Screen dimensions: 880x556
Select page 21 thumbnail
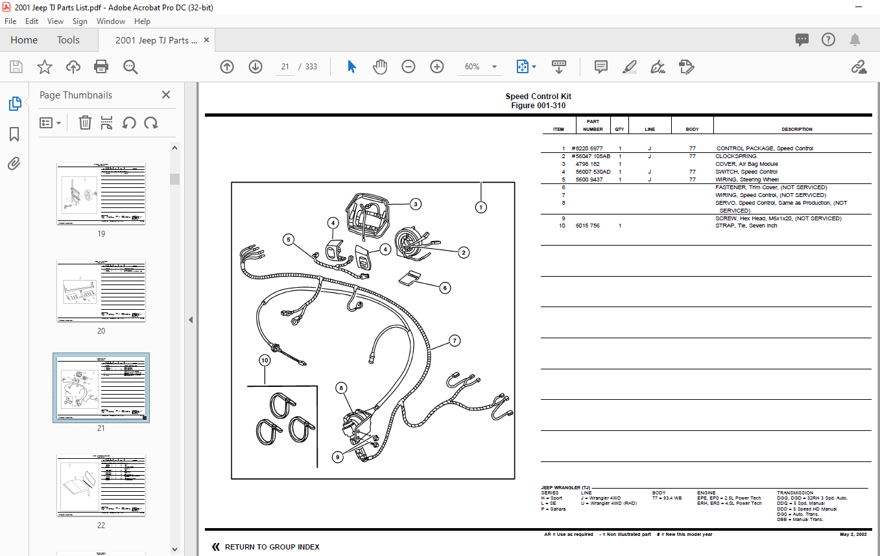pos(101,388)
